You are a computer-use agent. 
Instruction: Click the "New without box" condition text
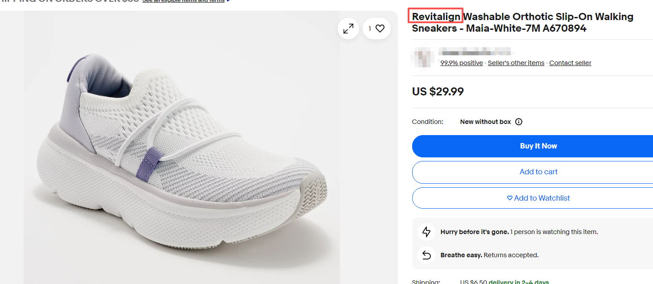point(485,122)
